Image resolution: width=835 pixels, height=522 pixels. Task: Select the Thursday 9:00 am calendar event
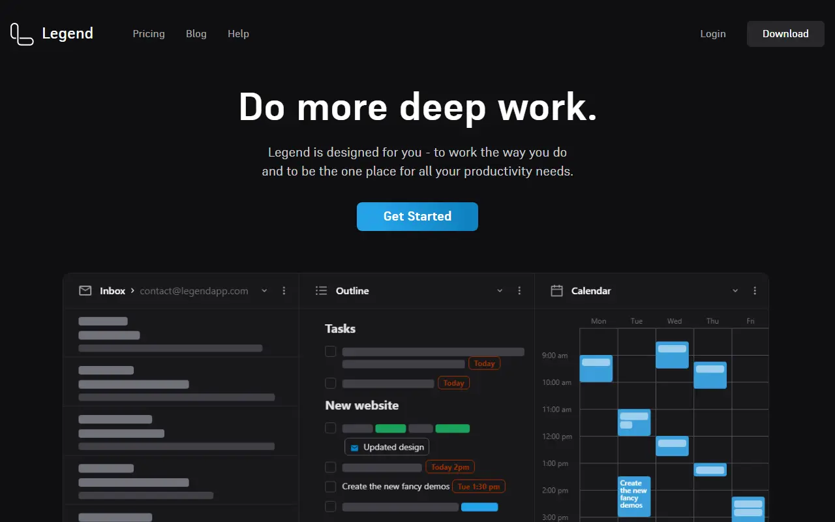710,375
